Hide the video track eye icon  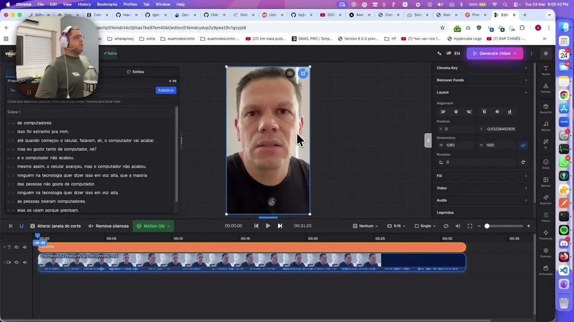[17, 263]
